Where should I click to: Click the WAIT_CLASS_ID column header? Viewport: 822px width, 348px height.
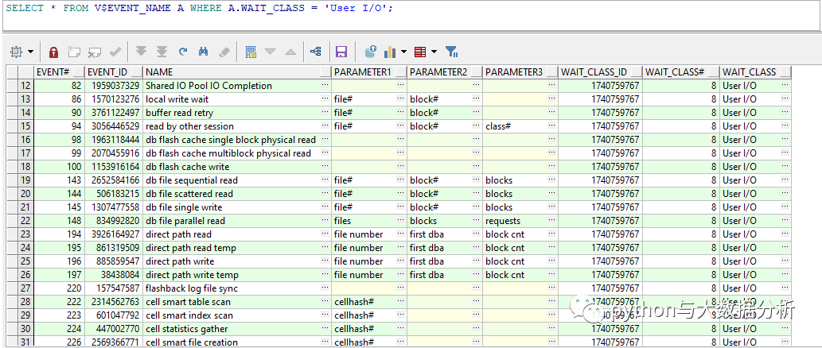tap(600, 72)
